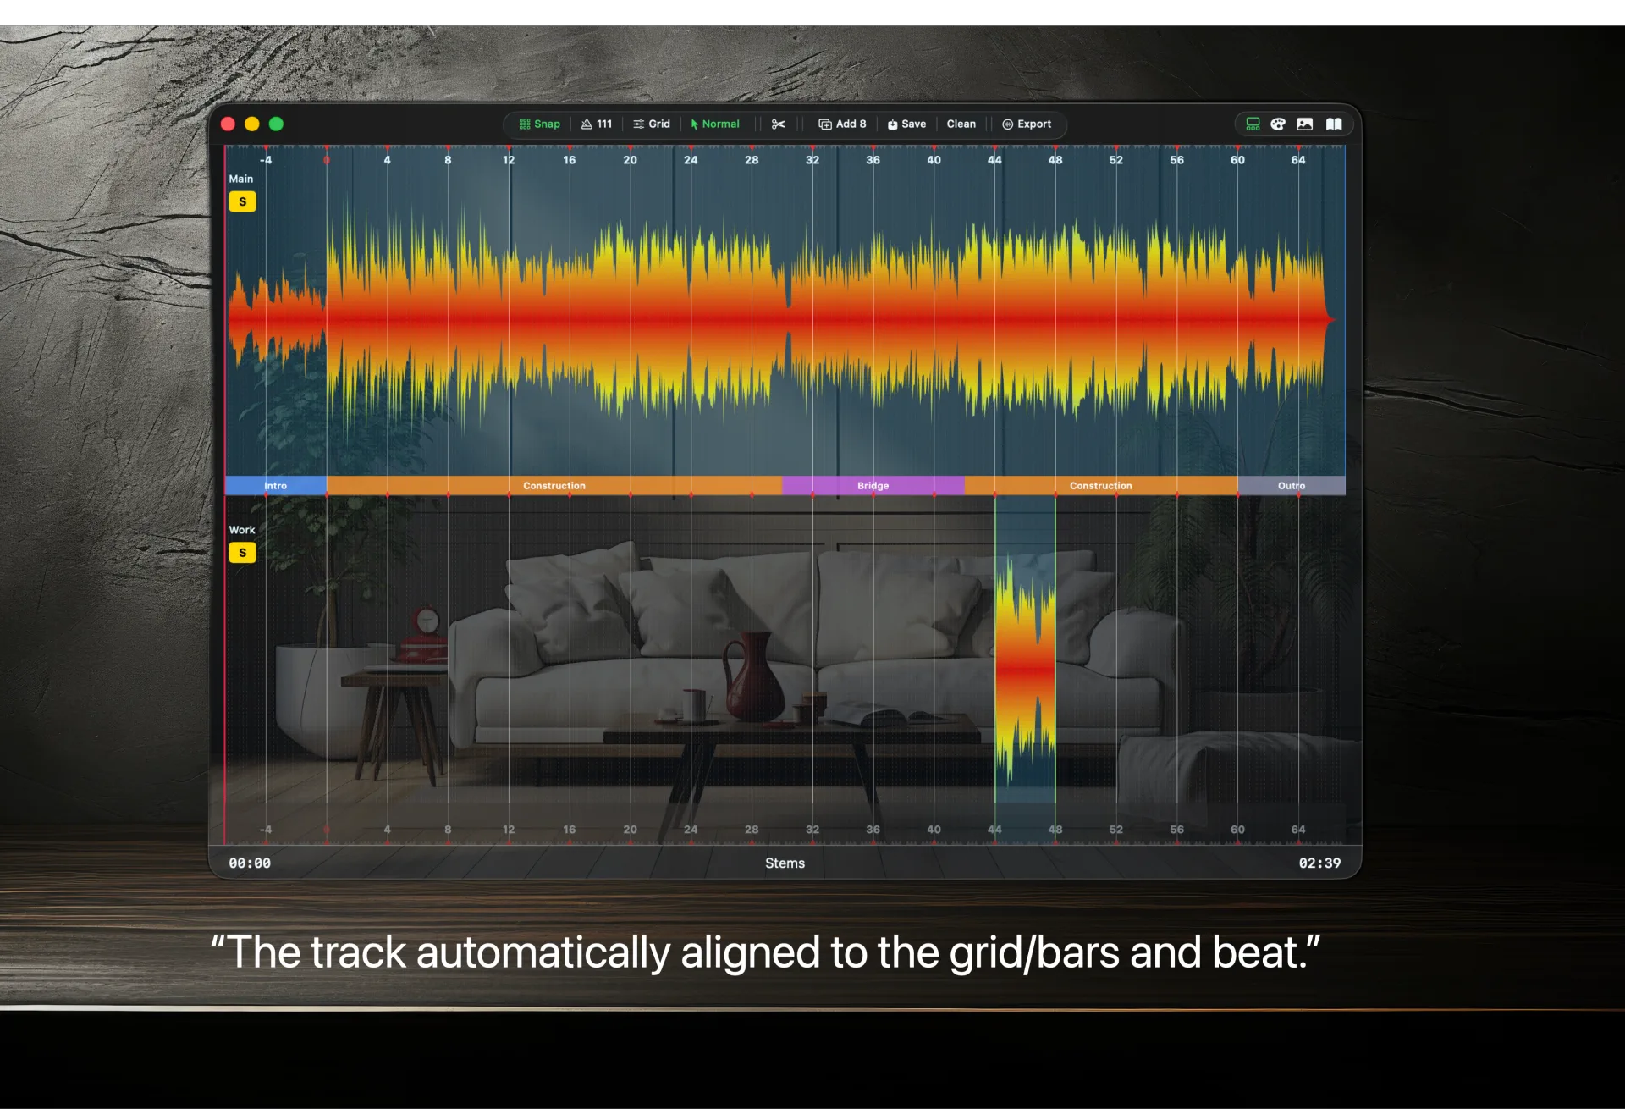Open the book manual icon
The width and height of the screenshot is (1625, 1109).
pos(1334,124)
